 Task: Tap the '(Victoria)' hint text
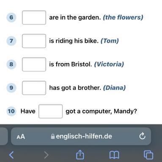point(109,64)
